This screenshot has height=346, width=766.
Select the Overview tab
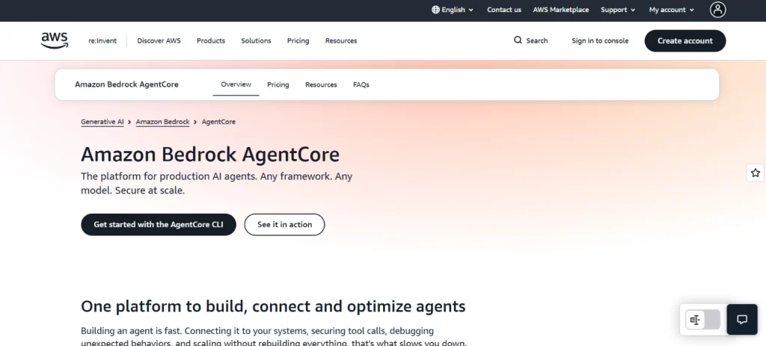(236, 84)
